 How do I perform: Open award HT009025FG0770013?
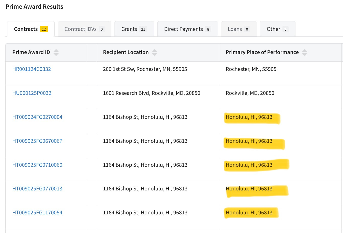pos(37,189)
